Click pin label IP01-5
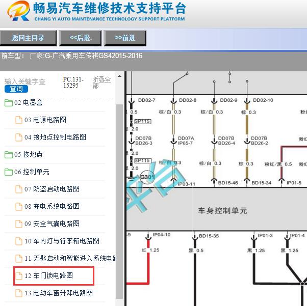 (x=294, y=183)
